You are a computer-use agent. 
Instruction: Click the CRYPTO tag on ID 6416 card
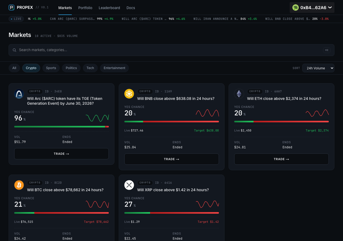pos(145,183)
